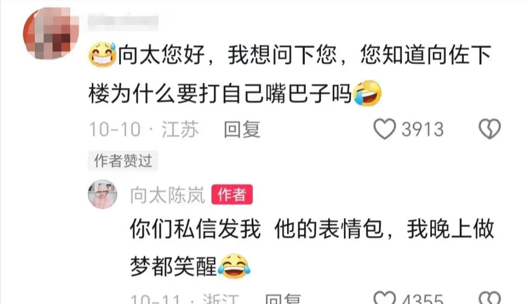Reply to the 10-11 浙江 author comment
529x304 pixels.
tap(283, 299)
